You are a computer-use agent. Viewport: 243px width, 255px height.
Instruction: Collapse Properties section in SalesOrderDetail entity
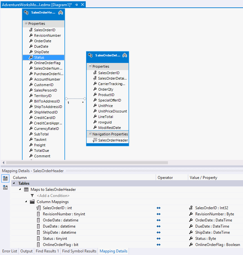pos(90,66)
